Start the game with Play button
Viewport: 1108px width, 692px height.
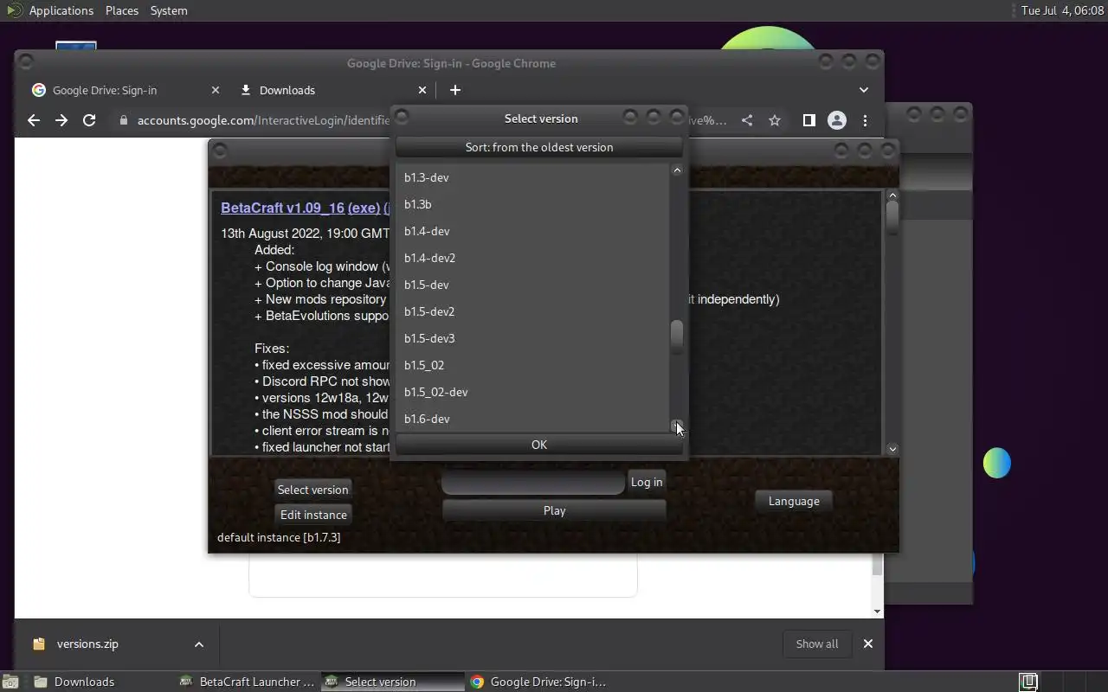(554, 510)
